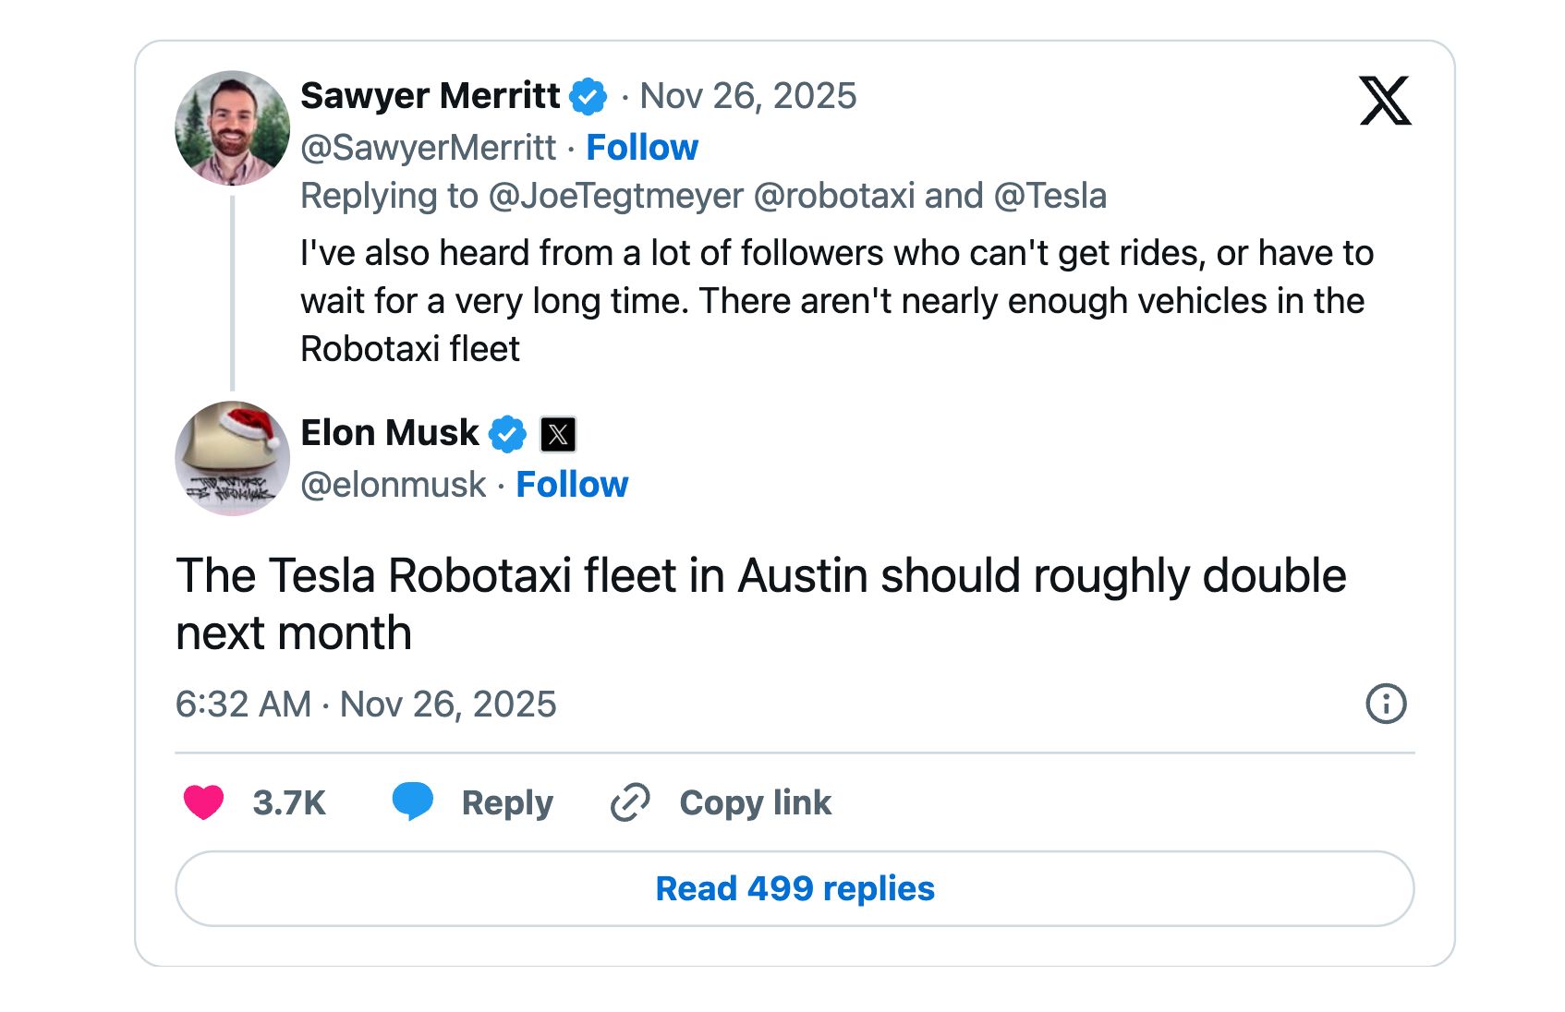The height and width of the screenshot is (1012, 1565).
Task: Click Sawyer Merritt's verified badge
Action: [588, 96]
